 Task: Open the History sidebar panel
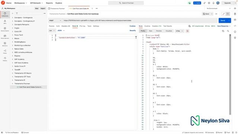click(5, 59)
